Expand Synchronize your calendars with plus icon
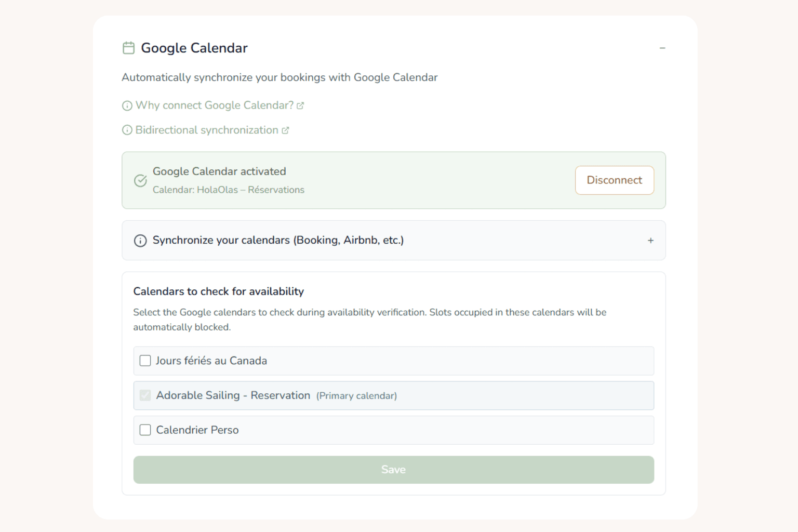The width and height of the screenshot is (798, 532). [x=650, y=241]
